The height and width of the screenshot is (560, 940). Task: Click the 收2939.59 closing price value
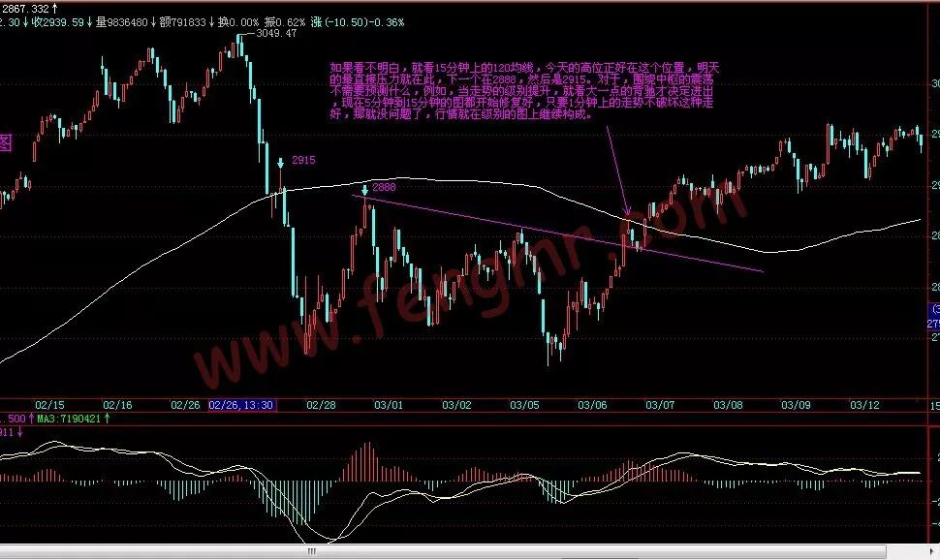57,22
